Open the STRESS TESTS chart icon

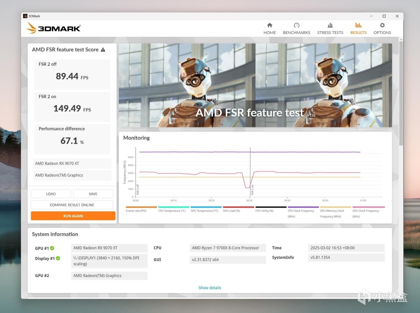pos(330,25)
